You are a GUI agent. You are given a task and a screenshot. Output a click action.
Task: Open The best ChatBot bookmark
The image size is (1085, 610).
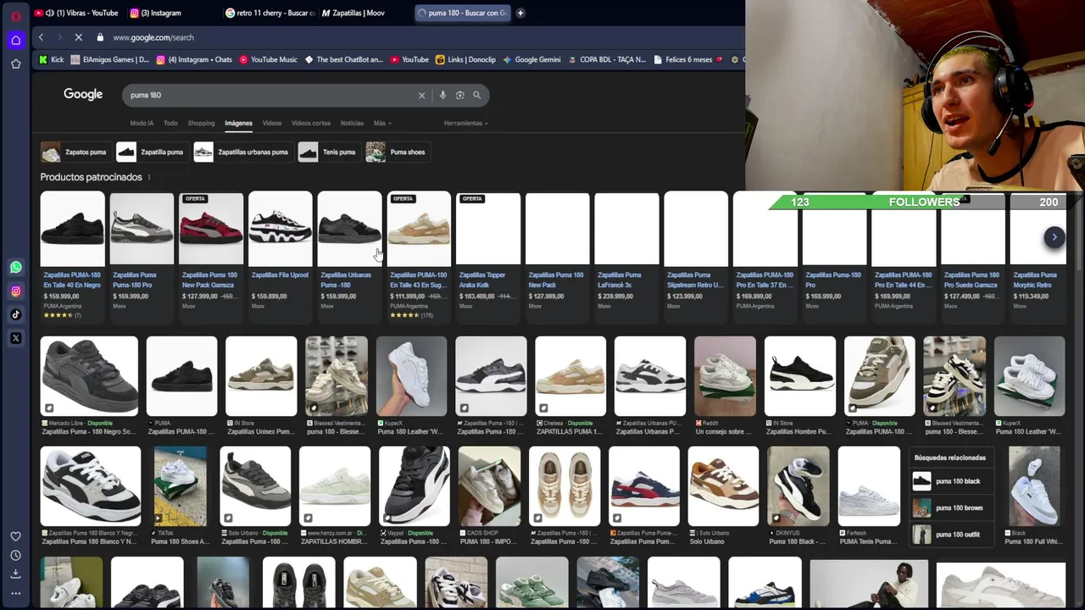[344, 59]
